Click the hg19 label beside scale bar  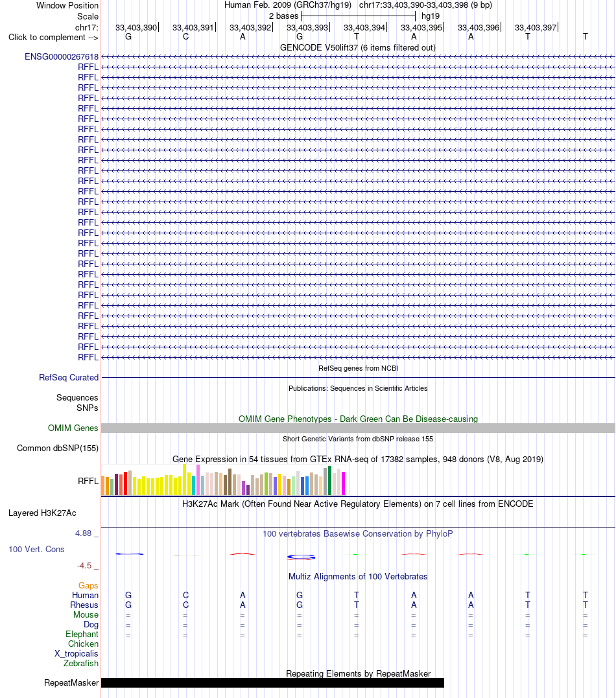(x=431, y=16)
